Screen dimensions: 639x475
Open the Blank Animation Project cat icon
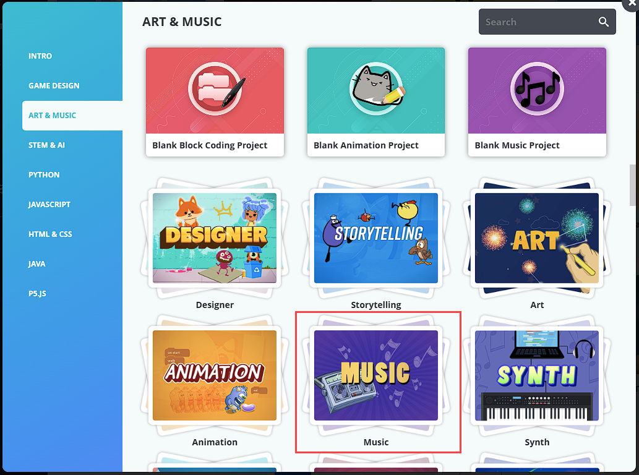(x=376, y=88)
